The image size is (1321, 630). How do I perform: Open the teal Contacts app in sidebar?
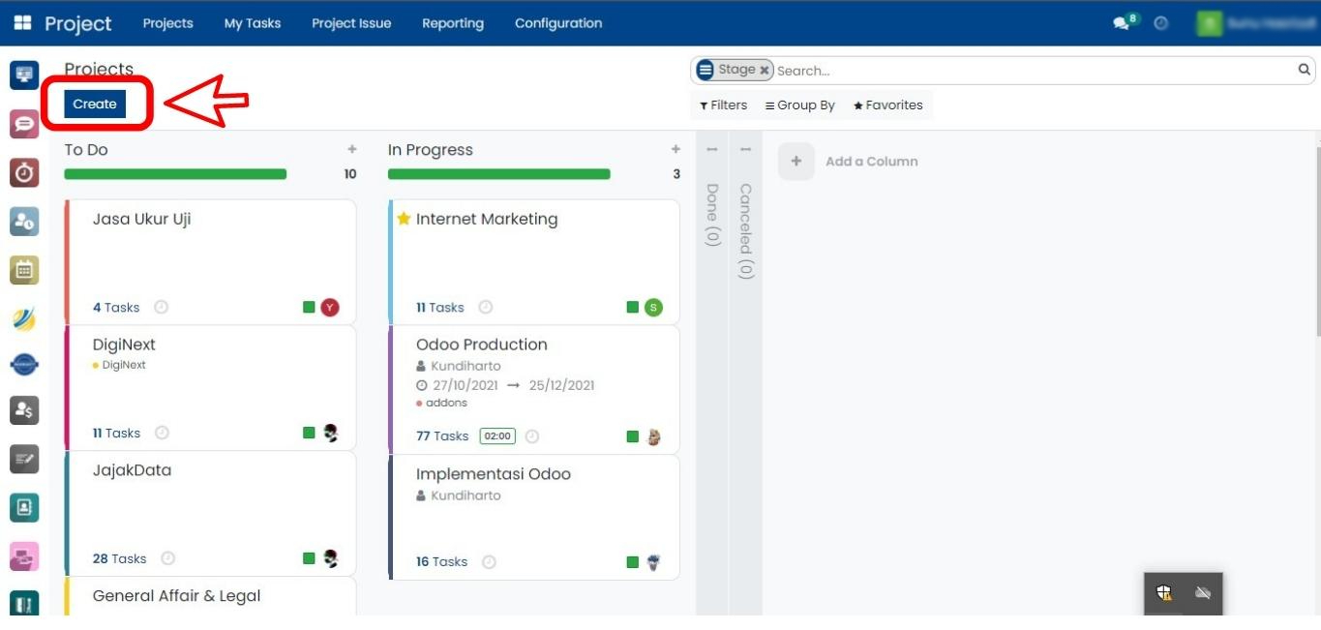point(24,507)
